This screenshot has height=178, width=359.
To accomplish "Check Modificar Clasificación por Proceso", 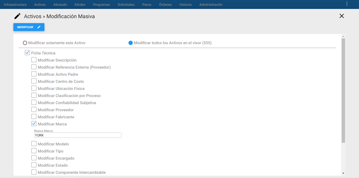I will point(34,95).
